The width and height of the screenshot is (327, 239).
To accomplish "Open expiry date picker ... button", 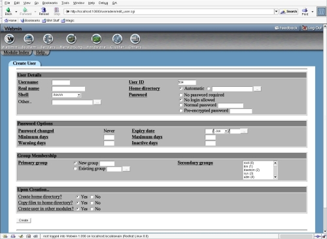I will pyautogui.click(x=244, y=131).
